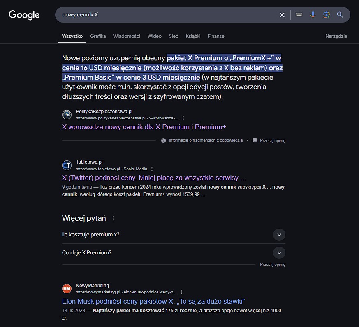Open 'Elon Musk podniósł ceny pakietów X' result
This screenshot has height=327, width=359.
pyautogui.click(x=153, y=301)
